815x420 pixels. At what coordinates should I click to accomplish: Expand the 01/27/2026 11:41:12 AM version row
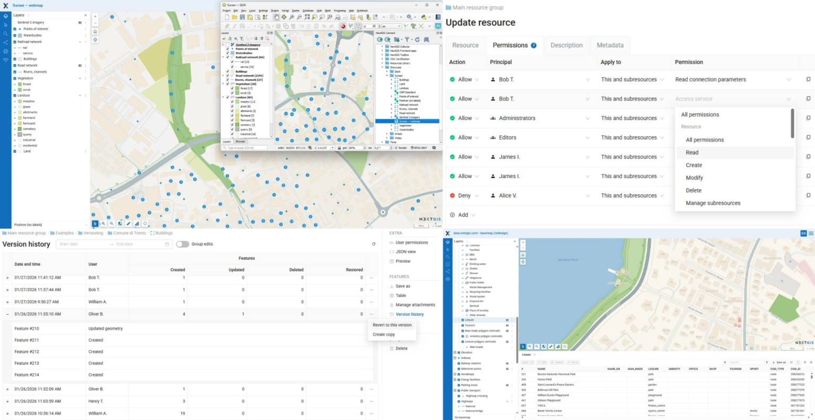coord(7,278)
